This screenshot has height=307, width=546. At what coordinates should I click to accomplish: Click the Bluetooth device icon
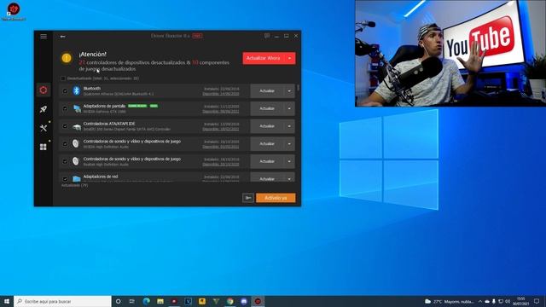tap(76, 91)
